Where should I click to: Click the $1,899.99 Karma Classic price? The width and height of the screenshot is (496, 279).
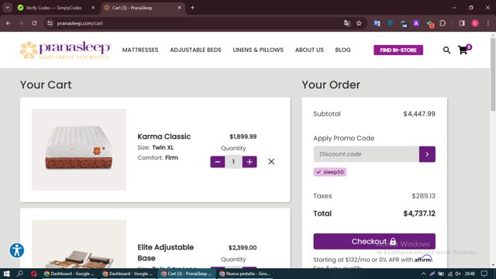243,136
